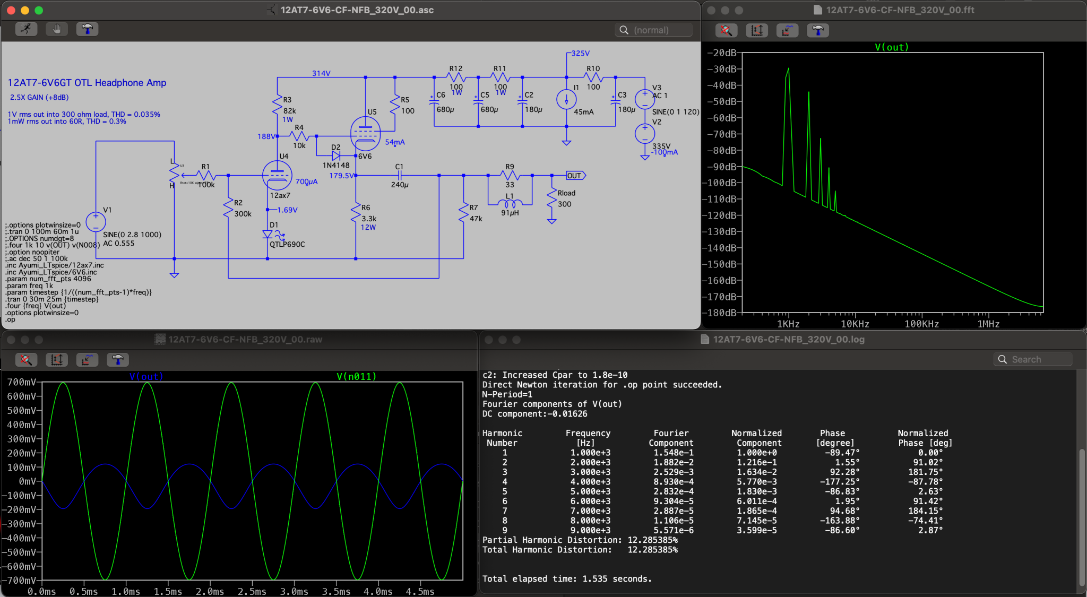Select the L1 91µH inductor symbol

pyautogui.click(x=510, y=203)
